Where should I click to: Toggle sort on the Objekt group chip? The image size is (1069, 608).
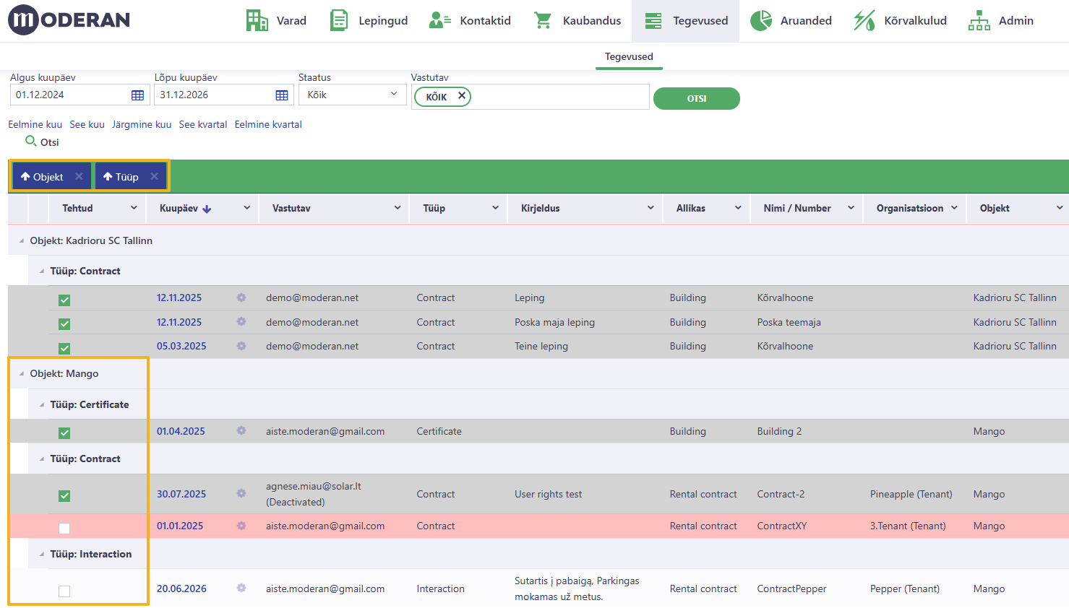coord(42,176)
